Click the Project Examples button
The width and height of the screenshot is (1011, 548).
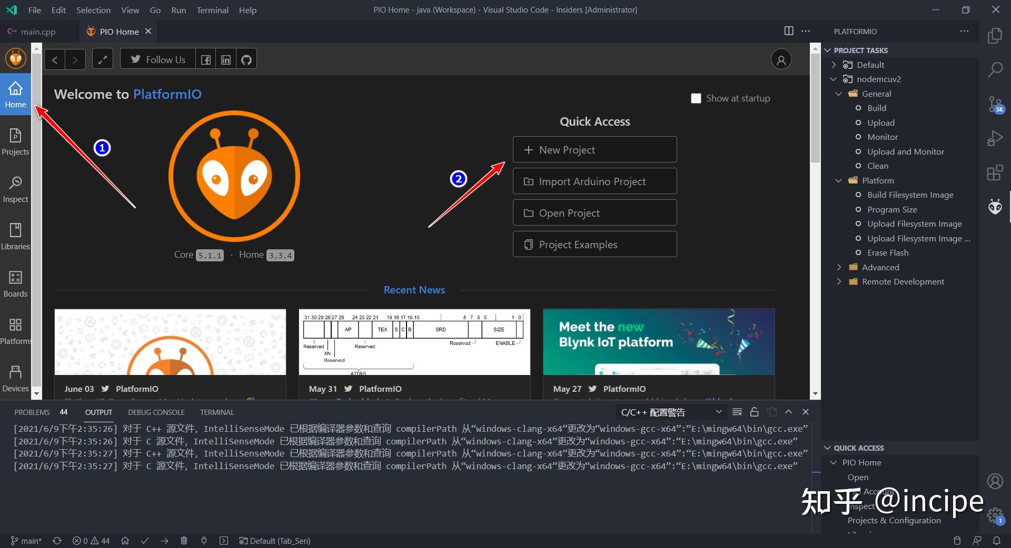click(595, 245)
